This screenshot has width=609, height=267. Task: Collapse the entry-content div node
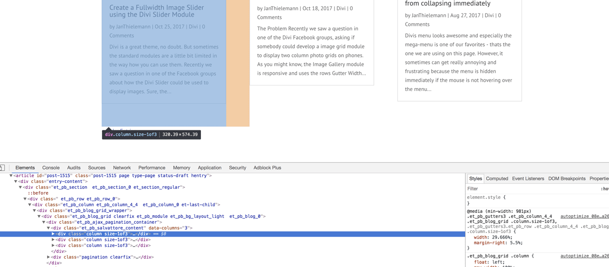pos(15,182)
